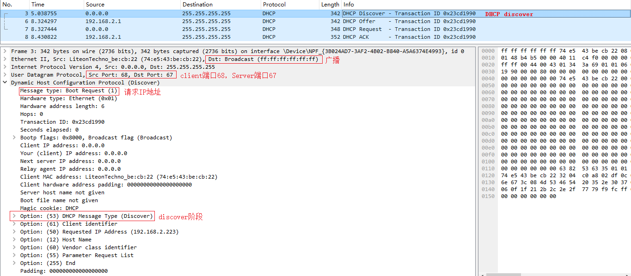Select 'Message type: Boot Request (1)' line
Viewport: 631px width, 276px height.
tap(68, 90)
